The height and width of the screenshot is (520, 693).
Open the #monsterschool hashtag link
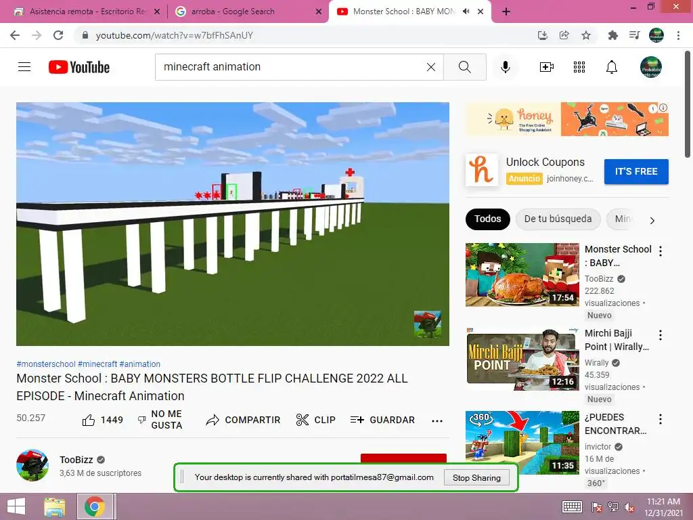46,364
